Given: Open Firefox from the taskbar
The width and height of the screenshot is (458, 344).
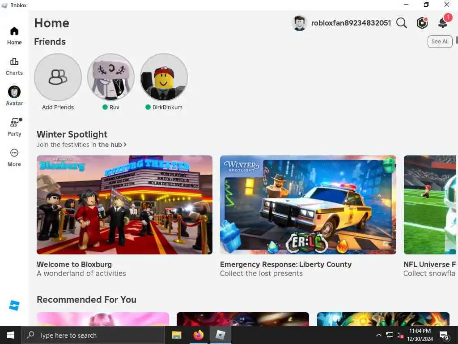Looking at the screenshot, I should pos(198,335).
